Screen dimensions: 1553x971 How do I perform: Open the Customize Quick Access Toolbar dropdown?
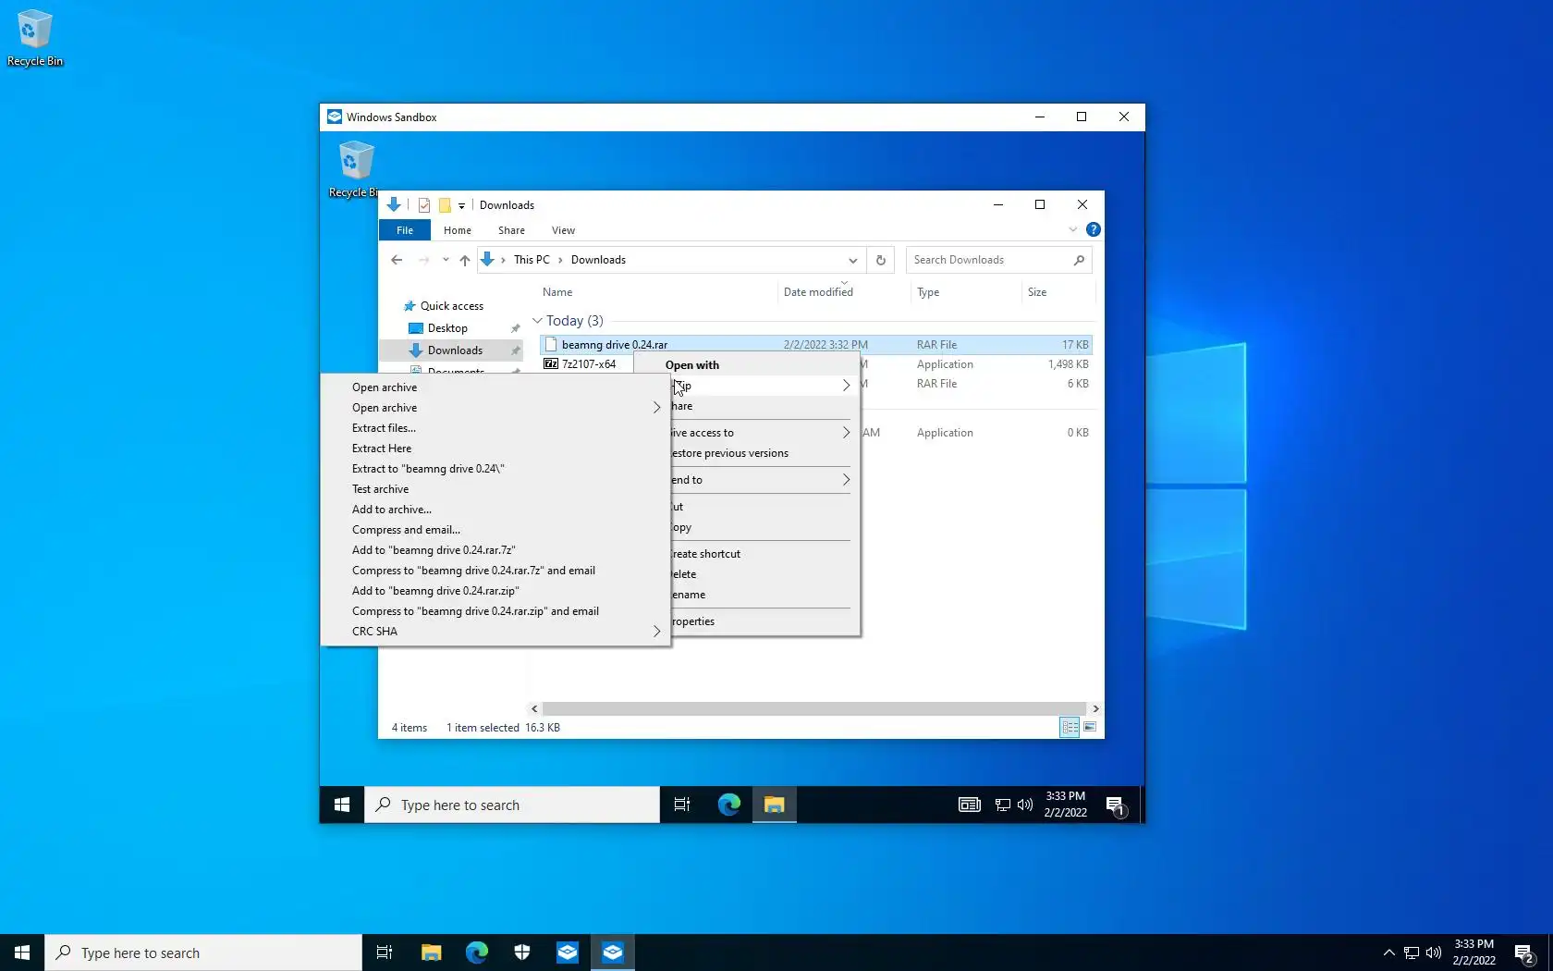[x=461, y=205]
